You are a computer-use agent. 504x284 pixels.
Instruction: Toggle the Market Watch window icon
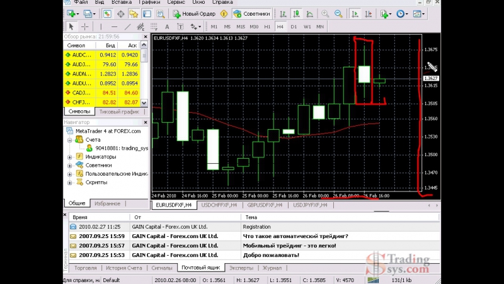click(107, 14)
